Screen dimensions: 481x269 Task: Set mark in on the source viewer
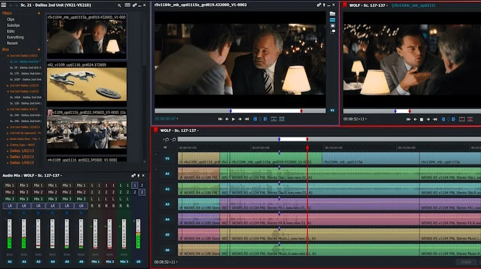255,119
